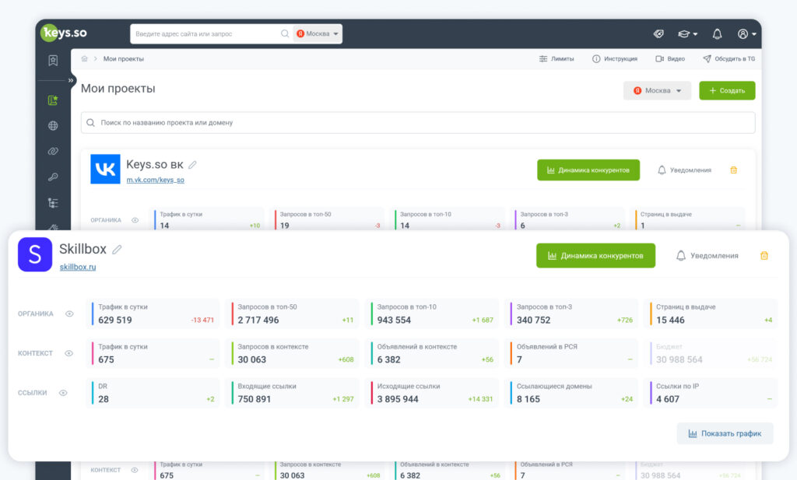797x480 pixels.
Task: Open the notifications bell in header
Action: click(x=717, y=34)
